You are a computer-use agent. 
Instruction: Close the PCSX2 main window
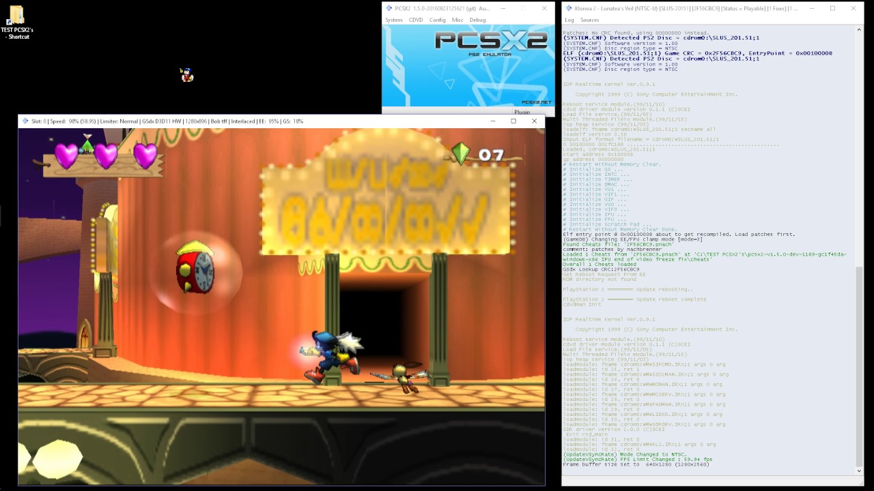544,9
